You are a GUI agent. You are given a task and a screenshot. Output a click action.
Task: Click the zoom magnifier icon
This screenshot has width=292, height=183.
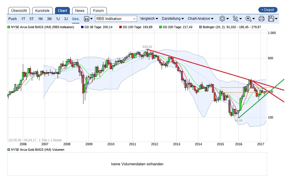(248, 19)
